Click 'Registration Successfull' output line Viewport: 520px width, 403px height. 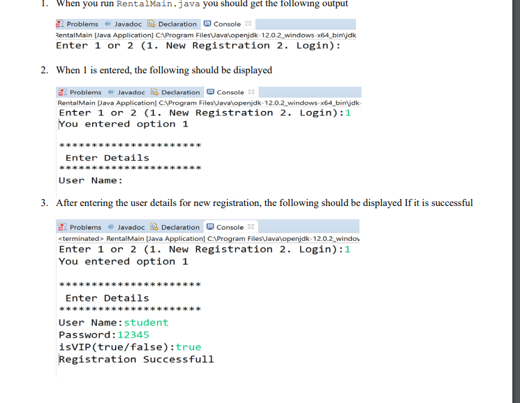point(136,360)
